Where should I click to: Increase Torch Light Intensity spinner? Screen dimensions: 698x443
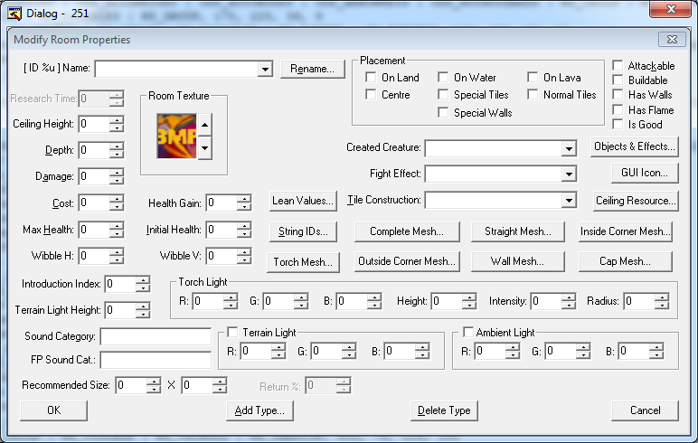[569, 297]
